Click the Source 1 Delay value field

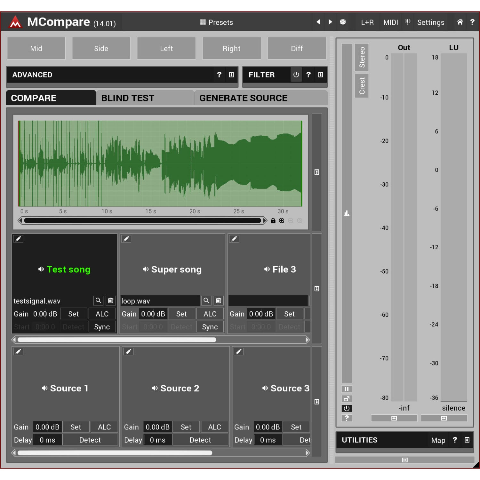coord(47,440)
